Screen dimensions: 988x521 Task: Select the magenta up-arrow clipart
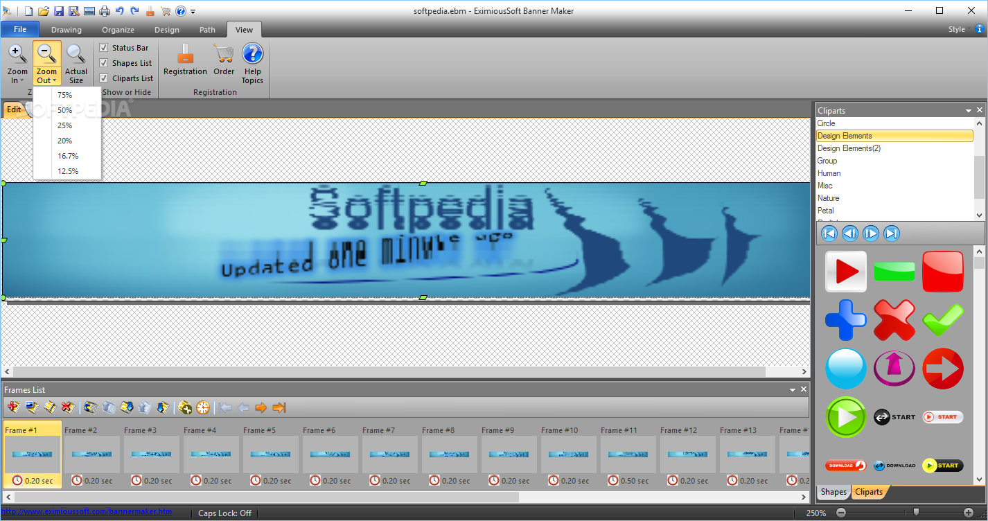894,369
